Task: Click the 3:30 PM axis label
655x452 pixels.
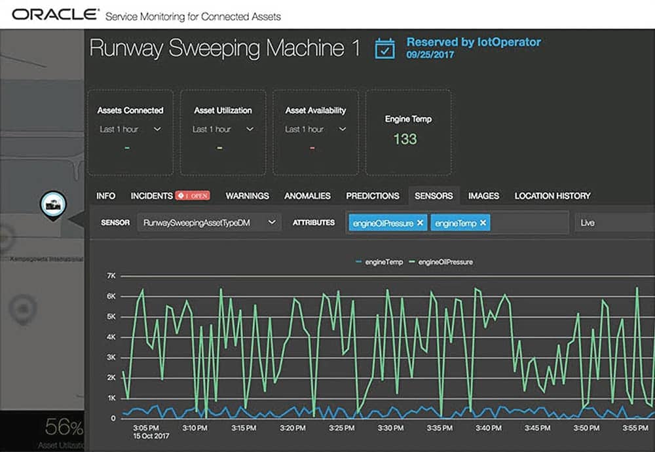Action: tap(390, 428)
